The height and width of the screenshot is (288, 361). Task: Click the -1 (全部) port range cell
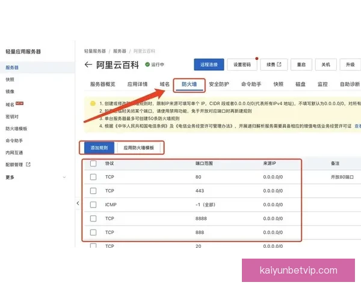click(205, 205)
